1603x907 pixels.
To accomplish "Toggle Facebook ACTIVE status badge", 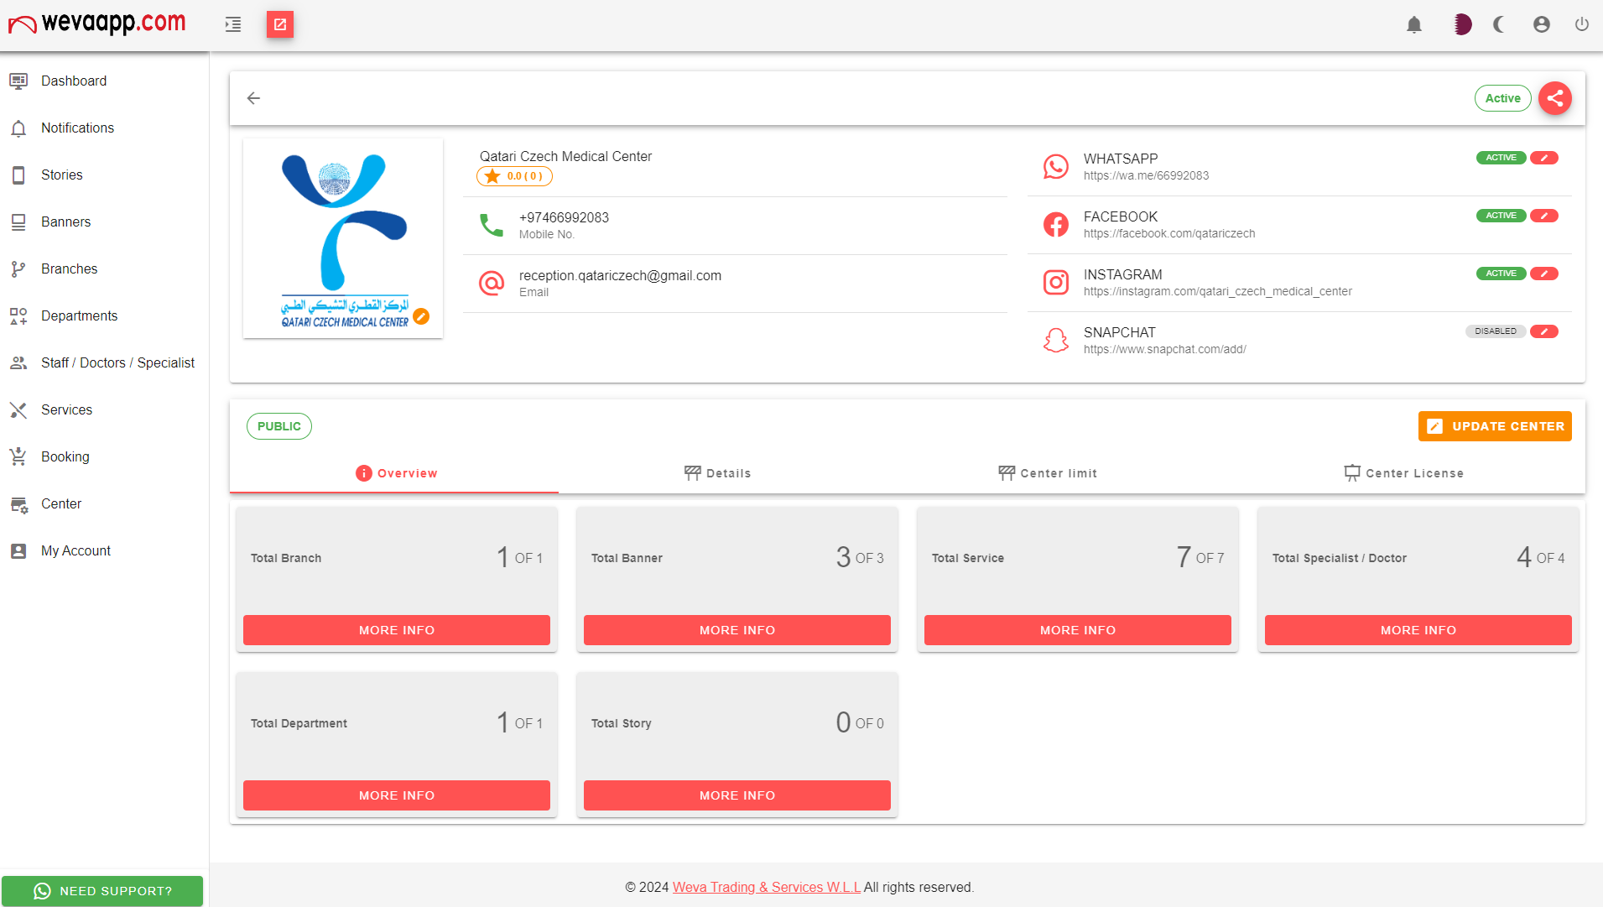I will pyautogui.click(x=1502, y=216).
